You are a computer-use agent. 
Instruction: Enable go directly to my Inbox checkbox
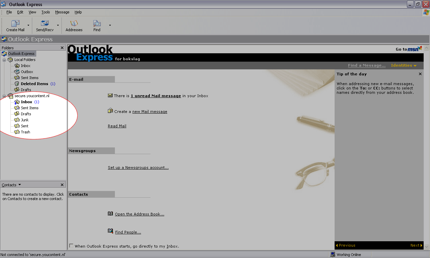tap(71, 246)
